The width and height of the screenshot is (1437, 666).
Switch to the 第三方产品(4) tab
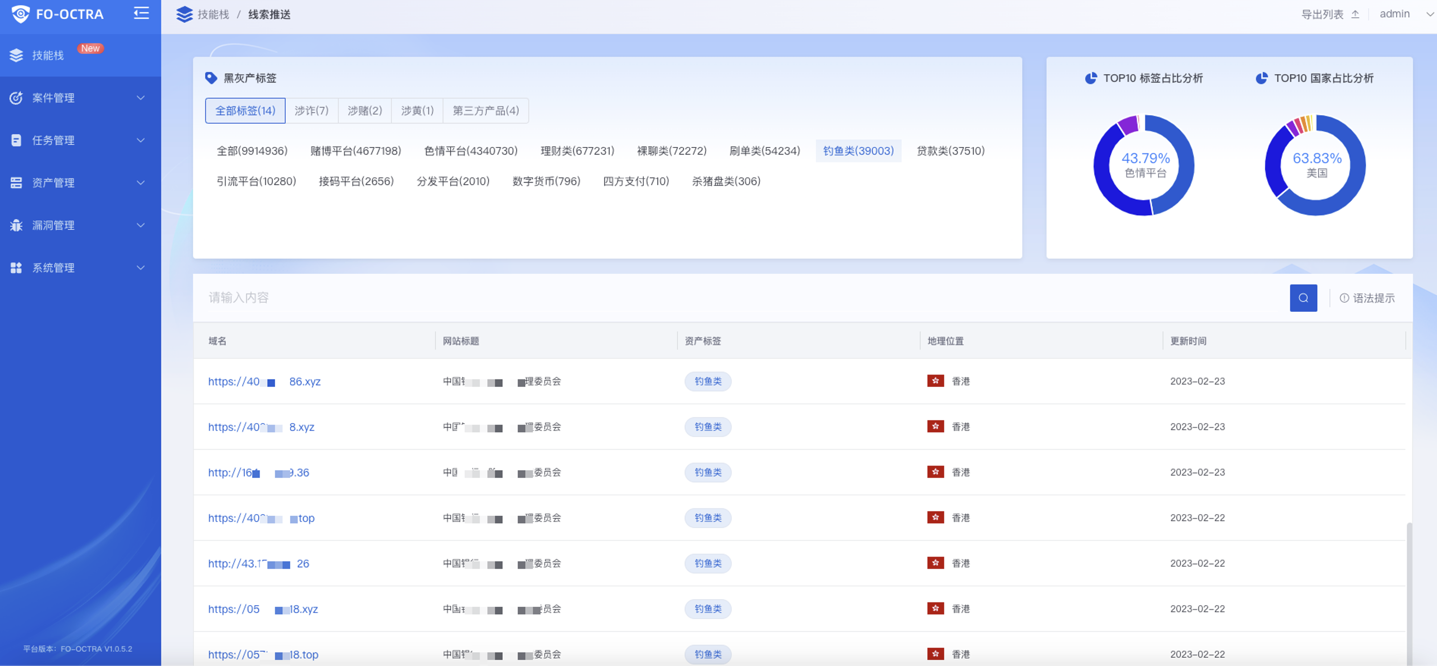coord(486,110)
